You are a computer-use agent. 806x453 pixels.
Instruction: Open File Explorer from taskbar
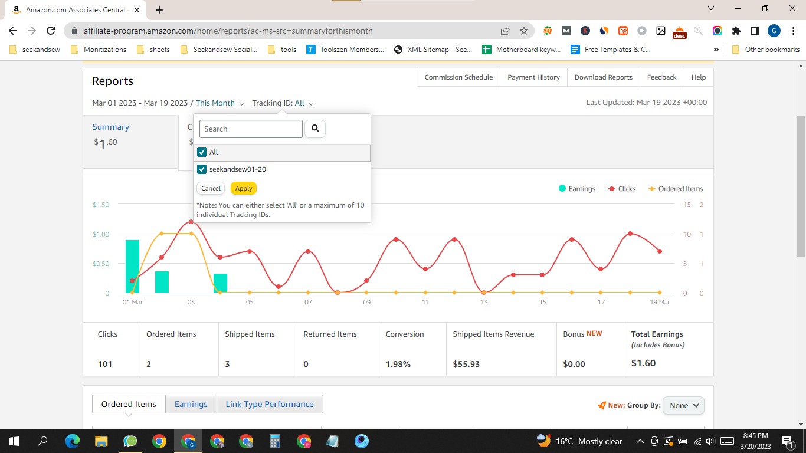click(101, 441)
